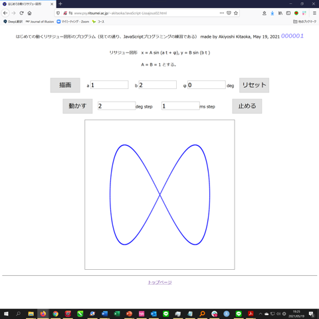The image size is (319, 319).
Task: Click the 描画 draw button
Action: 65,85
